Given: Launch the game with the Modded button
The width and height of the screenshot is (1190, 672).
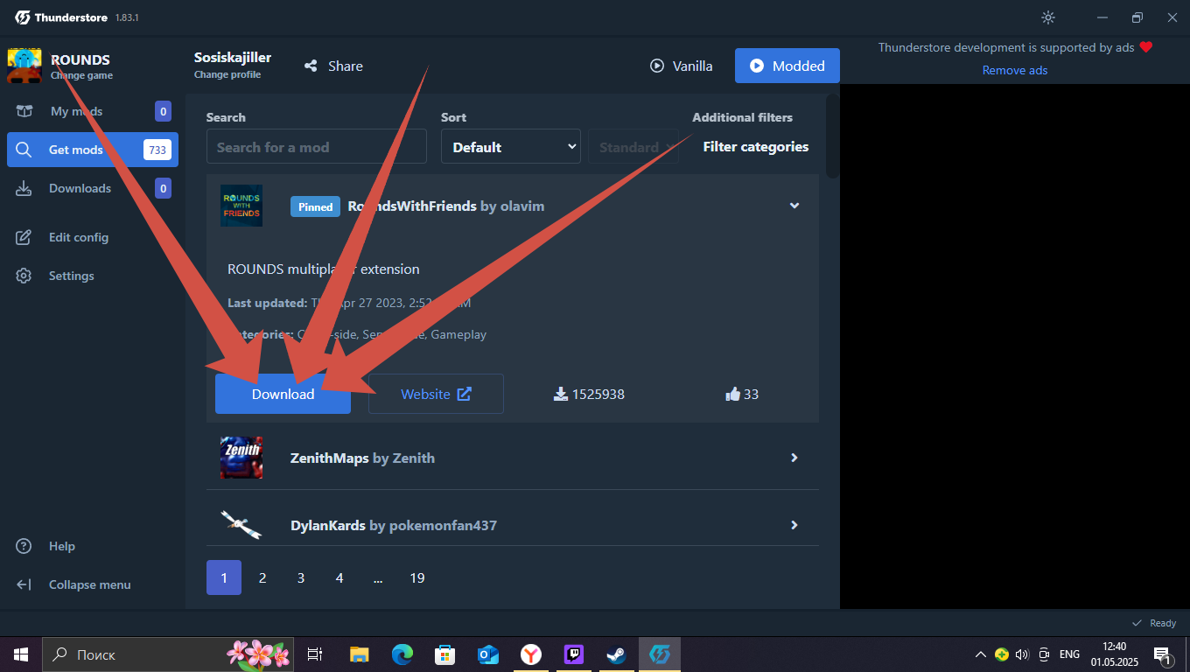Looking at the screenshot, I should coord(787,66).
